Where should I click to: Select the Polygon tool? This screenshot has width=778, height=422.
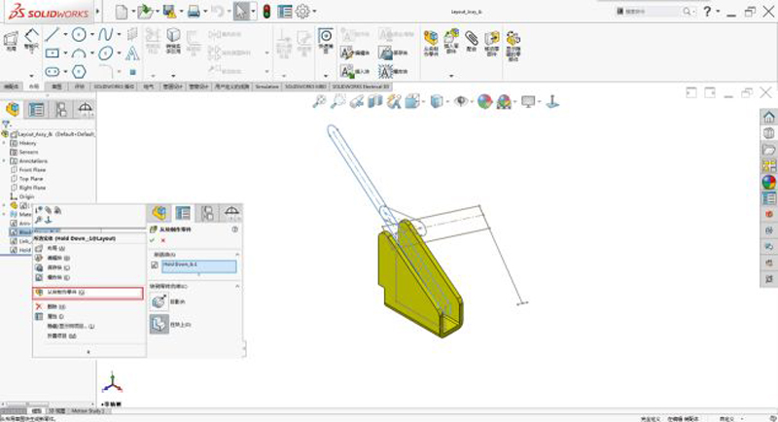point(79,72)
